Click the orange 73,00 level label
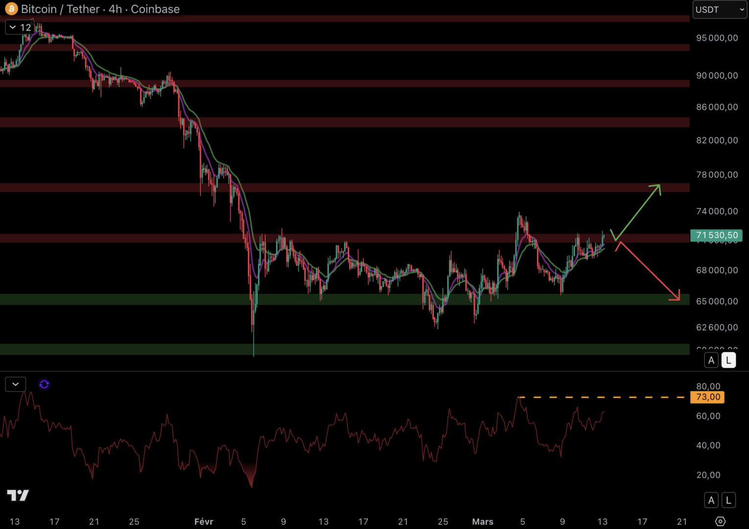This screenshot has height=529, width=749. click(707, 397)
